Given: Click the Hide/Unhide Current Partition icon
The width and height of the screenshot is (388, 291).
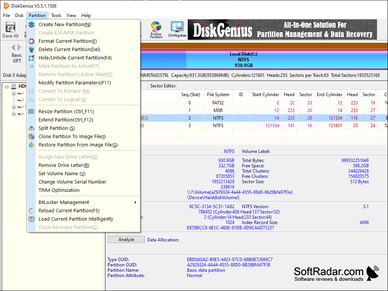Looking at the screenshot, I should [31, 58].
